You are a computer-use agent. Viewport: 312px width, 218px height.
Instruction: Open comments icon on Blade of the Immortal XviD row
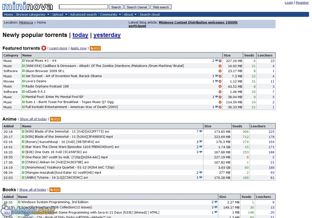(201, 131)
